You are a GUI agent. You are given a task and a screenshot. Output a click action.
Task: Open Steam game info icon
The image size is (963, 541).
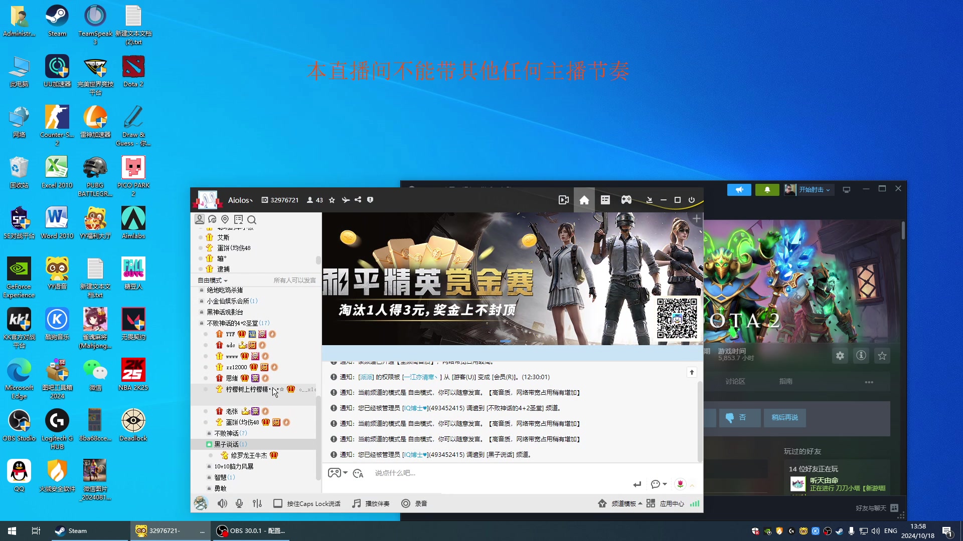[x=861, y=356]
